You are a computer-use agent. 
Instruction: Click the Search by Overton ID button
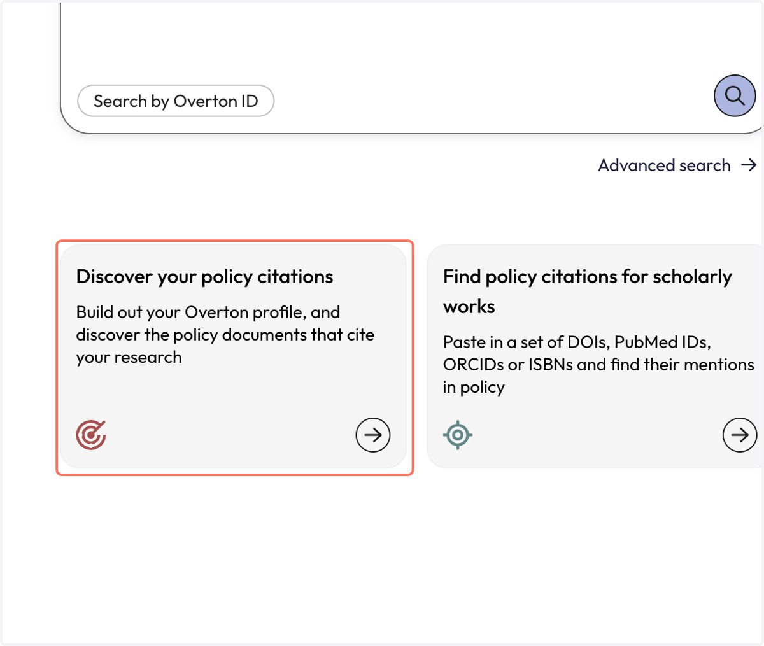point(176,101)
